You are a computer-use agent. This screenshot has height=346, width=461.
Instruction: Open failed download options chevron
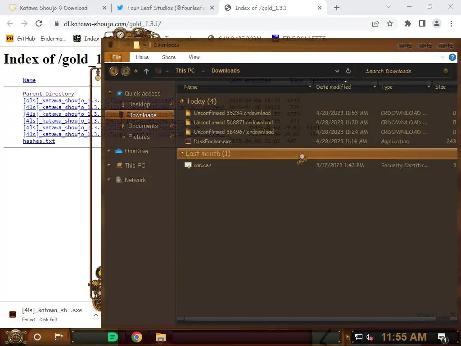pyautogui.click(x=95, y=315)
